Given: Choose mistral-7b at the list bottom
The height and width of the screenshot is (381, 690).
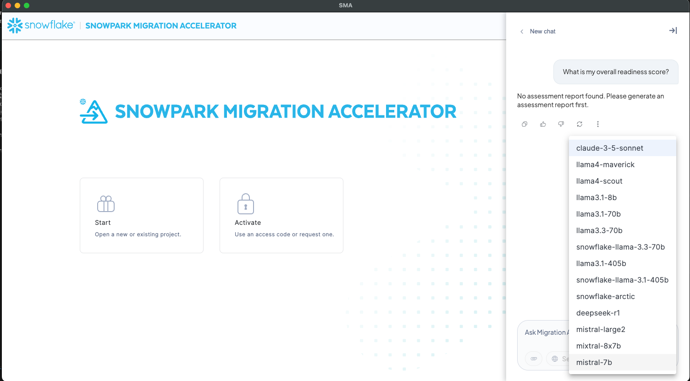Looking at the screenshot, I should pyautogui.click(x=594, y=362).
